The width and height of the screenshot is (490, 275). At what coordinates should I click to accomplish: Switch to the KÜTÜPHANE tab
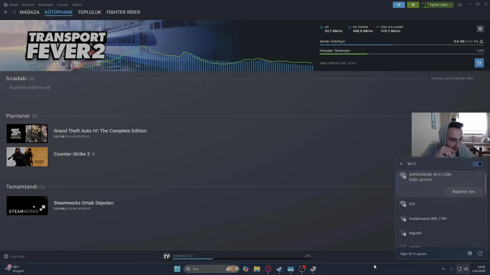59,12
